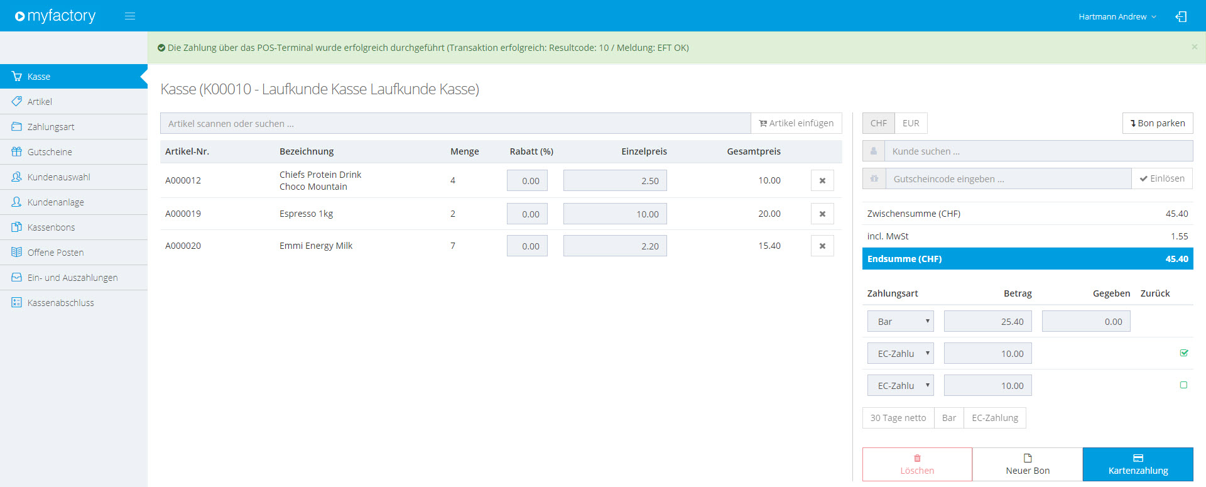Open Kassenbons in the sidebar
Image resolution: width=1206 pixels, height=487 pixels.
(73, 227)
